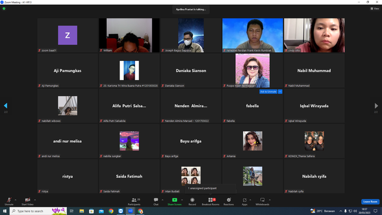Click the 'Aprilina Prastari is talking' banner
The image size is (382, 215).
point(191,10)
